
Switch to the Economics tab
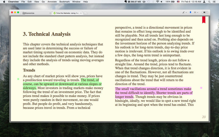click(36, 13)
